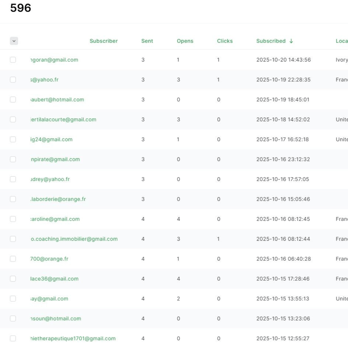The height and width of the screenshot is (348, 348).
Task: Sort by the Location column header
Action: (342, 41)
